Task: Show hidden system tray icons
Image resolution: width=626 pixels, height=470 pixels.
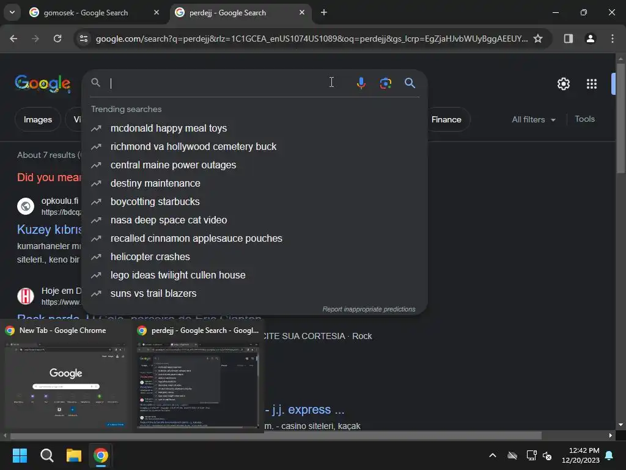Action: pos(493,455)
